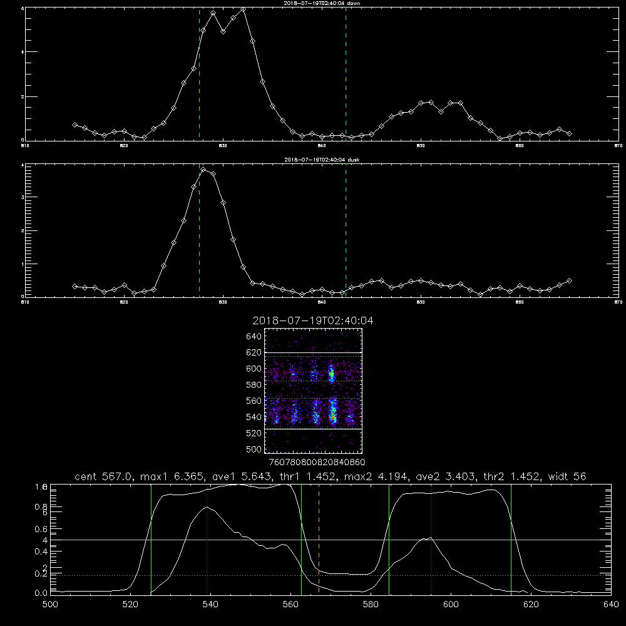Image resolution: width=626 pixels, height=626 pixels.
Task: Click the solid green line near 615
Action: click(511, 539)
